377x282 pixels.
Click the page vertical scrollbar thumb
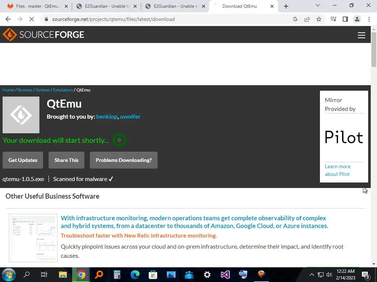click(x=374, y=49)
